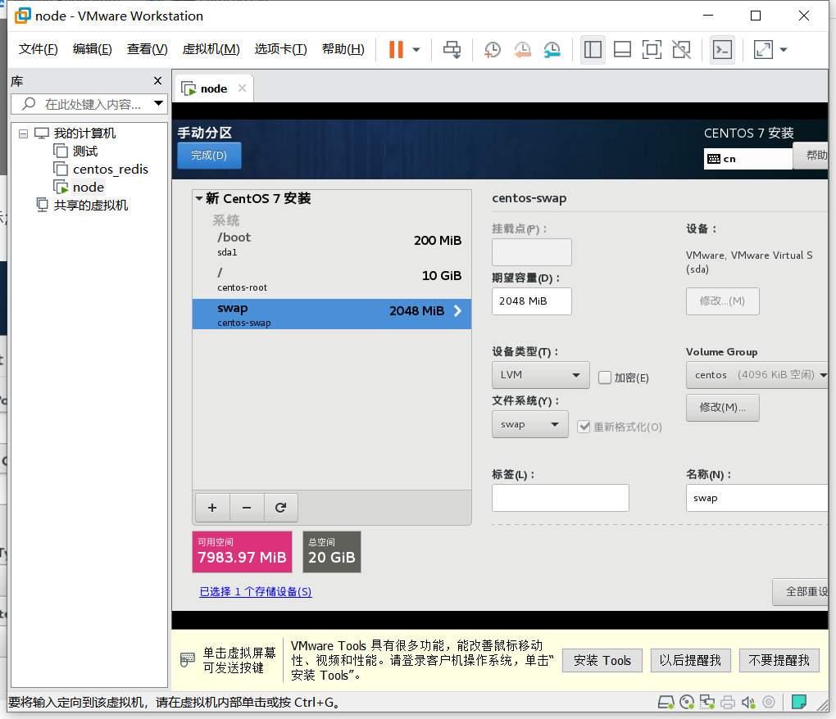Click the 名称(N) input field
This screenshot has width=836, height=719.
coord(757,498)
